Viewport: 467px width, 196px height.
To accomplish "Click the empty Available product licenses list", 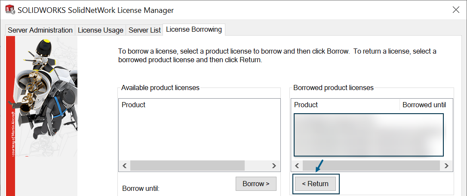I will pyautogui.click(x=199, y=136).
